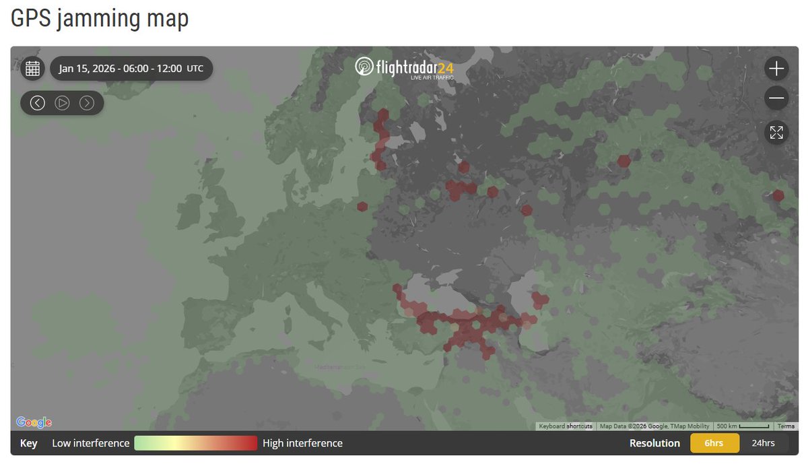Switch resolution to 24hrs
The height and width of the screenshot is (464, 808).
[x=763, y=443]
